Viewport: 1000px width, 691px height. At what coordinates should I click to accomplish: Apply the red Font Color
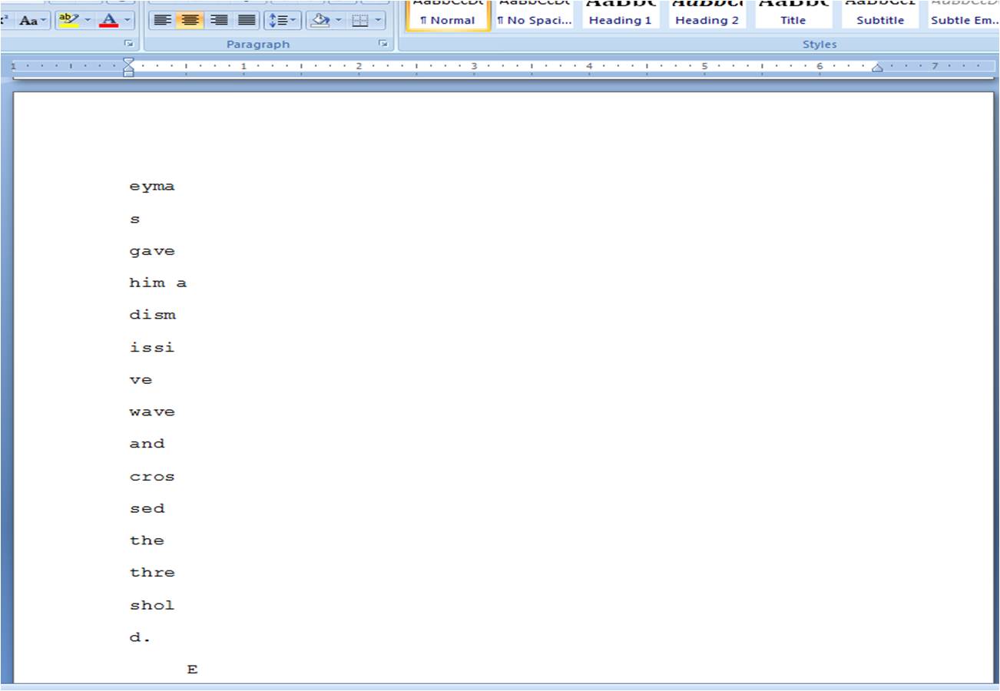[109, 20]
